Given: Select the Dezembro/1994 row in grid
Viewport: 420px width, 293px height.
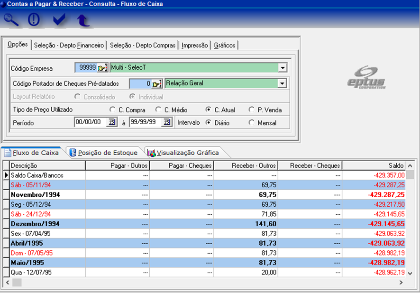Looking at the screenshot, I should pyautogui.click(x=35, y=224).
